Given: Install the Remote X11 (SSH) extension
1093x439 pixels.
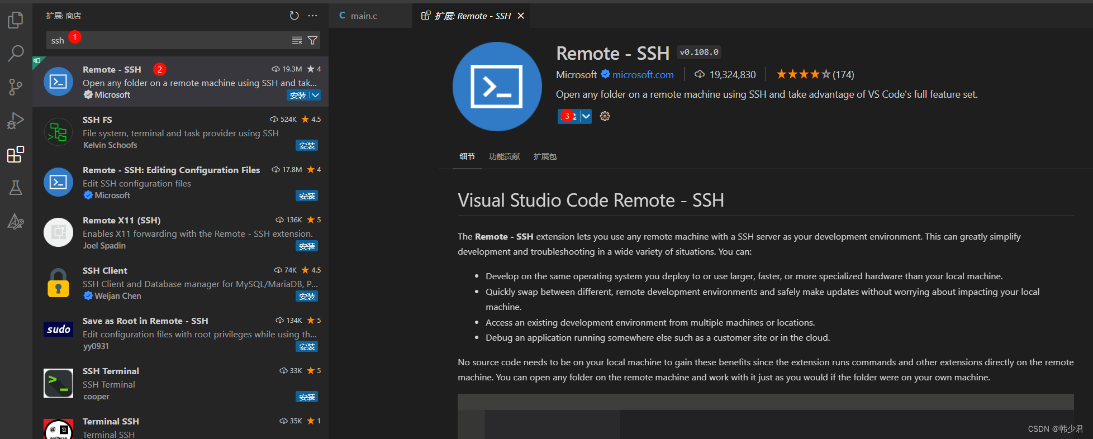Looking at the screenshot, I should [x=307, y=246].
